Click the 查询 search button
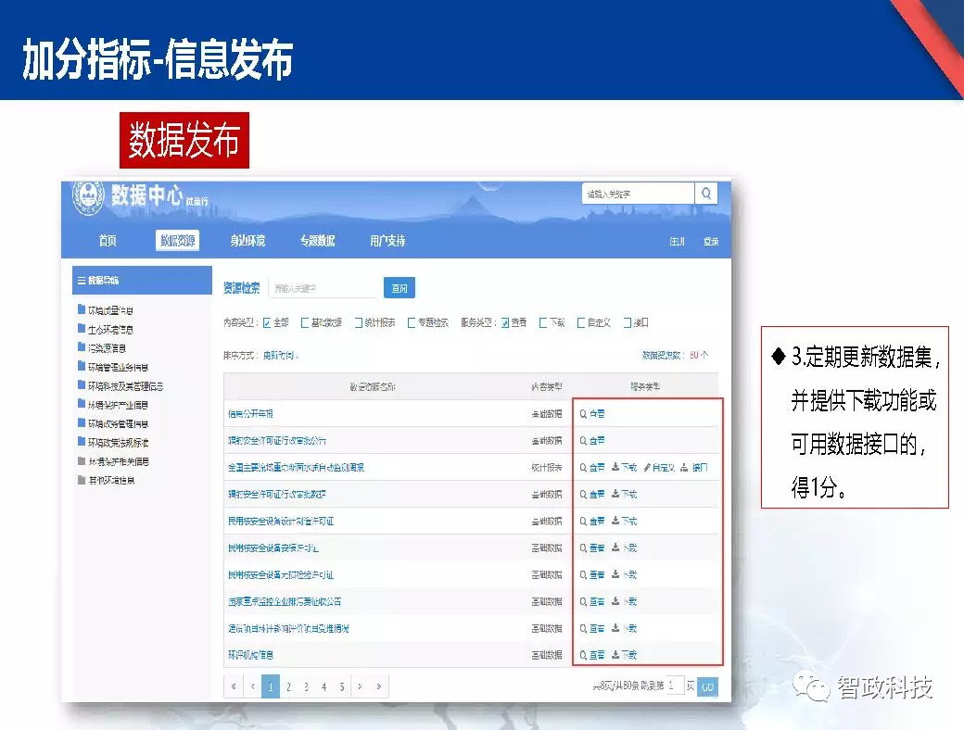Screen dimensions: 964x730 [400, 290]
